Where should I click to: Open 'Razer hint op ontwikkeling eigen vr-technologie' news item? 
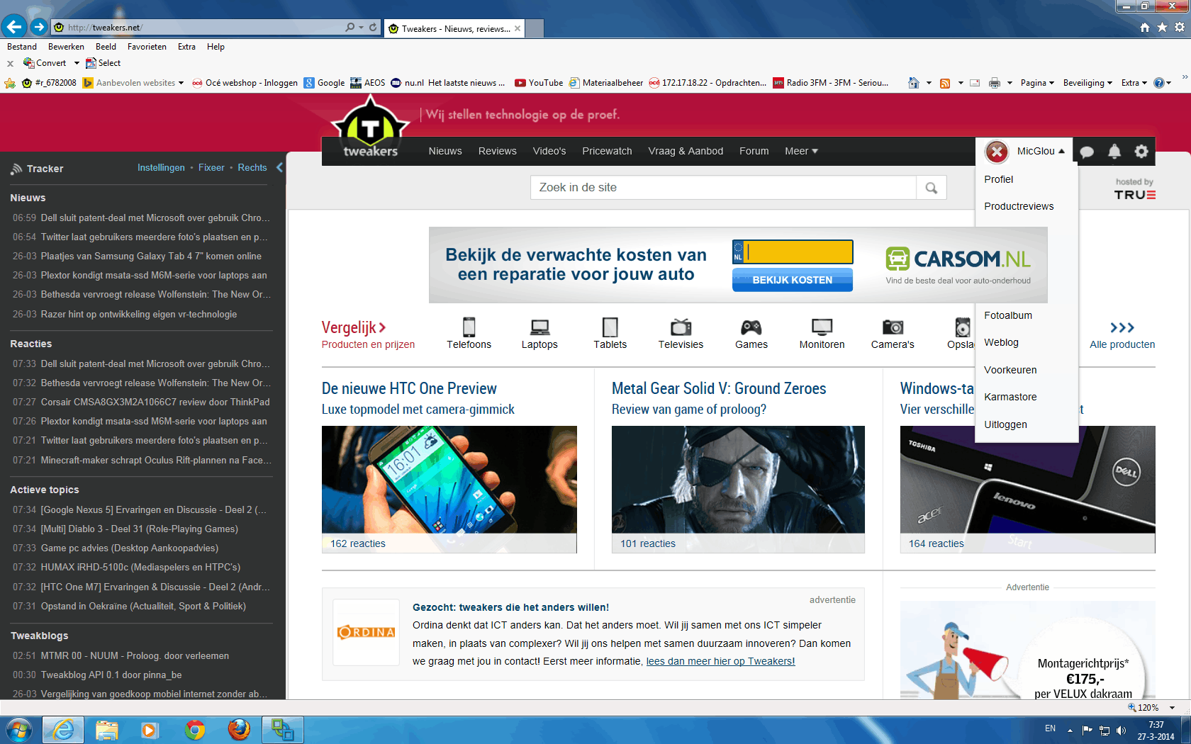coord(139,314)
